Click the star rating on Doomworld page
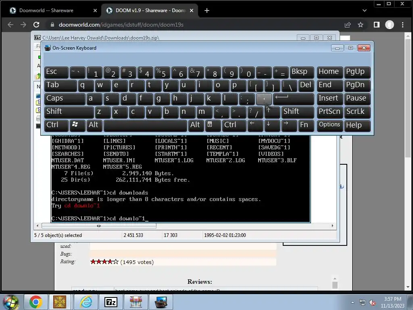 pyautogui.click(x=104, y=262)
